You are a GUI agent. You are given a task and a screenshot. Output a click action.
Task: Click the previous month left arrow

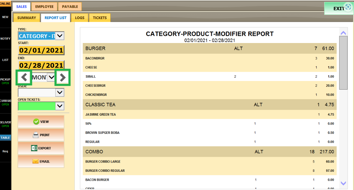[x=24, y=78]
